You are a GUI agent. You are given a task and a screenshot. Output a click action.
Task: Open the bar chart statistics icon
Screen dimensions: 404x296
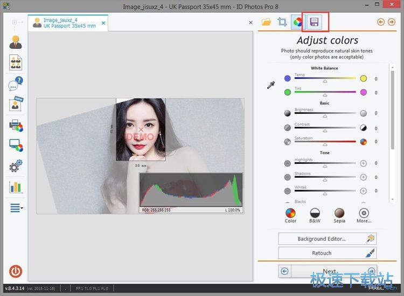tap(16, 187)
